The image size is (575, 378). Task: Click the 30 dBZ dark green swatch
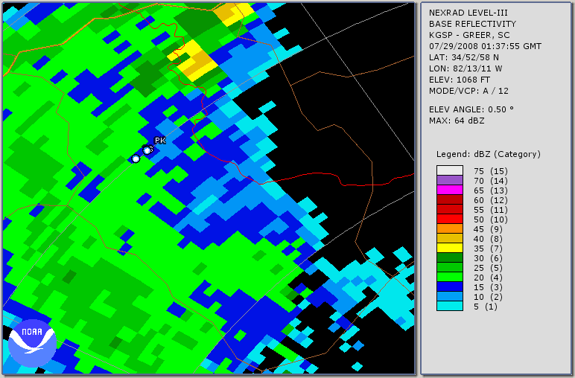[x=450, y=257]
